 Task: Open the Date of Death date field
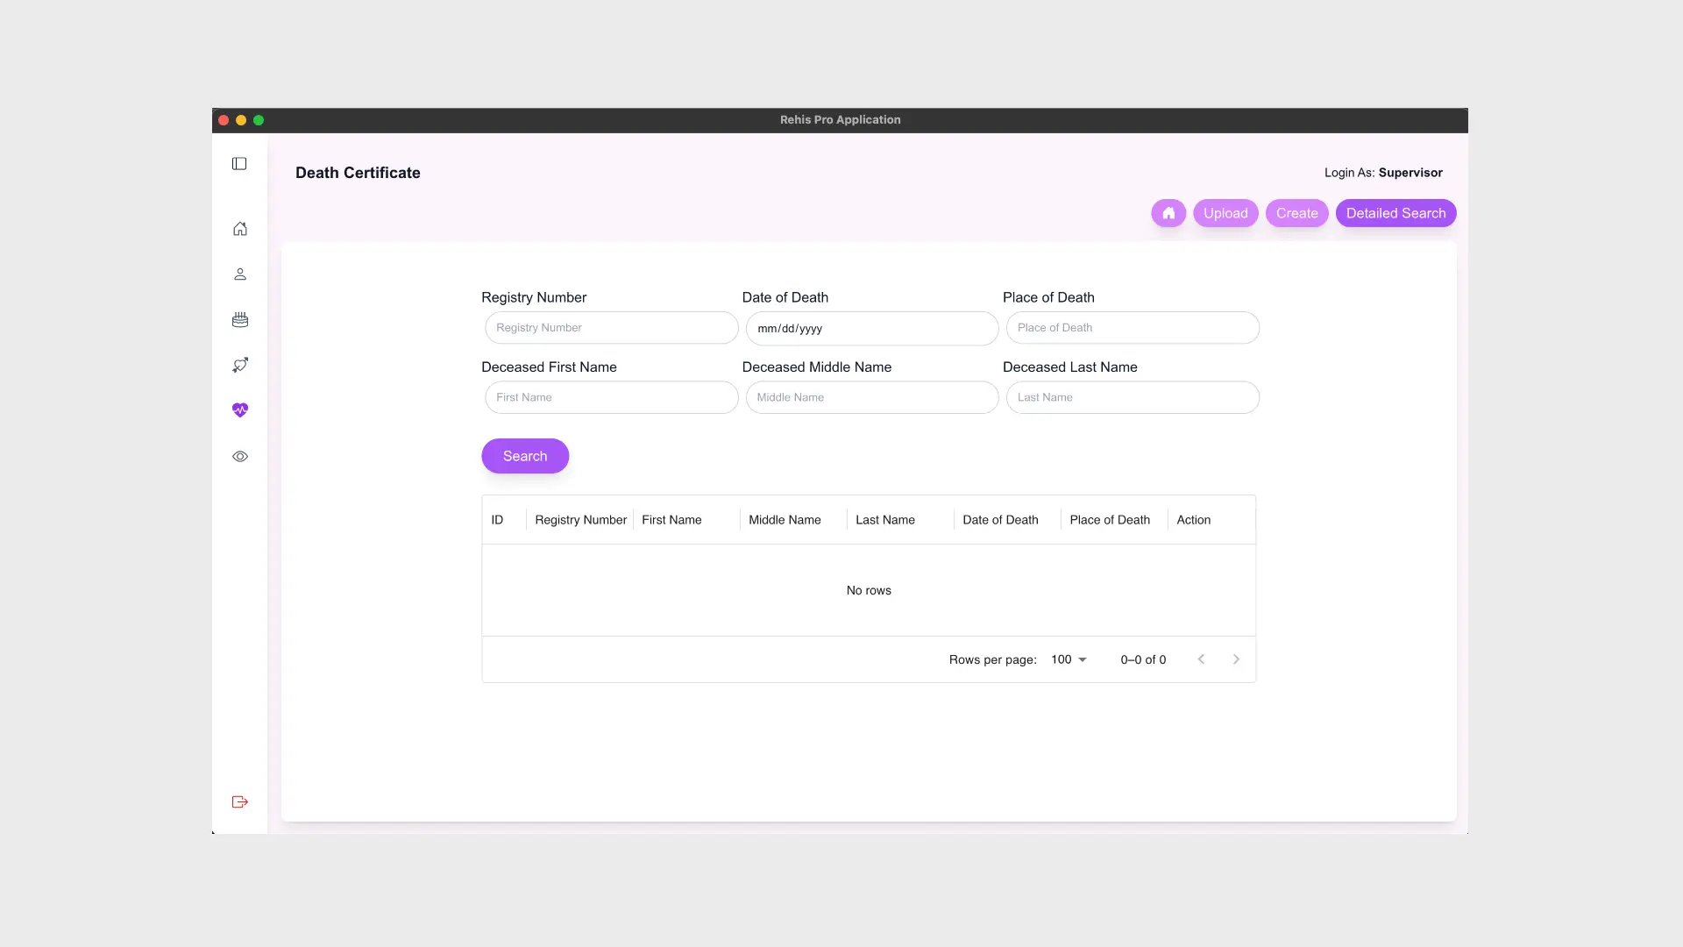[872, 329]
